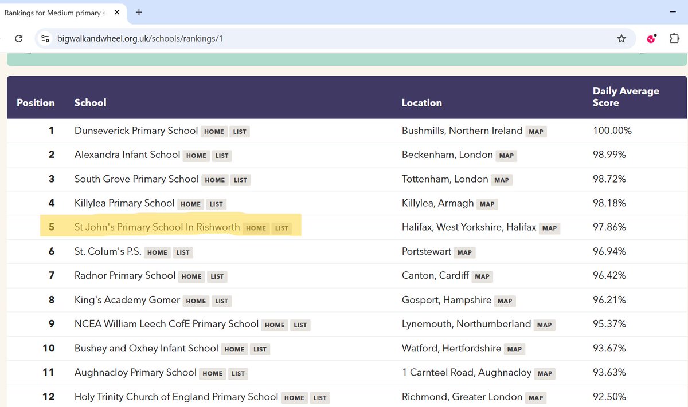Viewport: 688px width, 407px height.
Task: Click the School column header
Action: click(x=90, y=103)
